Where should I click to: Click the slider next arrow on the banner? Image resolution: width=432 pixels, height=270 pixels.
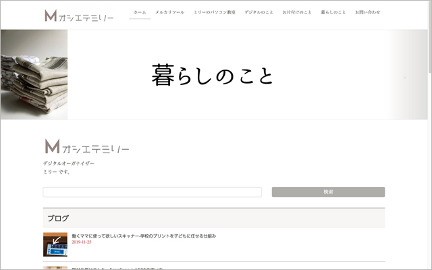404,77
